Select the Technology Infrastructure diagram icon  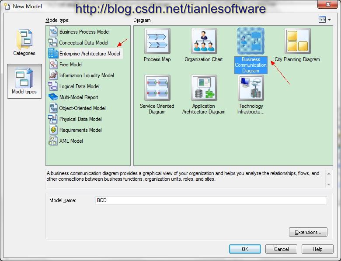[251, 88]
